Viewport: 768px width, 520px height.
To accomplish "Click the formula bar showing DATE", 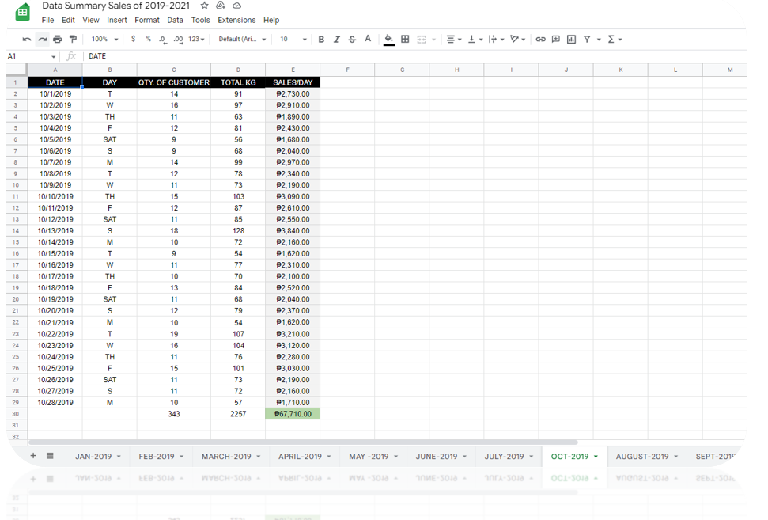I will click(414, 56).
